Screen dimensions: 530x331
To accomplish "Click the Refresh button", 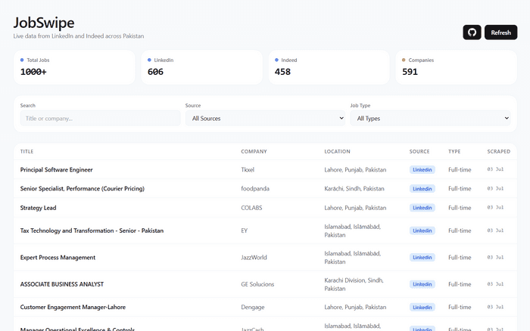I will 500,32.
